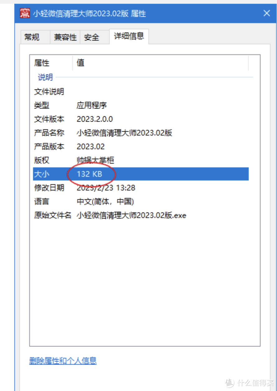Image resolution: width=277 pixels, height=391 pixels.
Task: Switch to the 常规 tab
Action: (32, 37)
